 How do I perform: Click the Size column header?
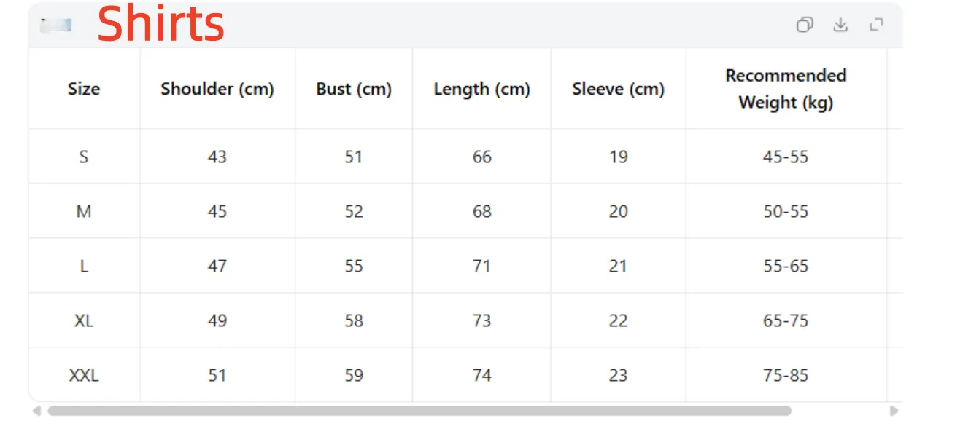[84, 89]
